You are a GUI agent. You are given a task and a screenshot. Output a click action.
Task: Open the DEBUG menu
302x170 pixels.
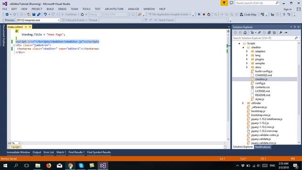[62, 9]
